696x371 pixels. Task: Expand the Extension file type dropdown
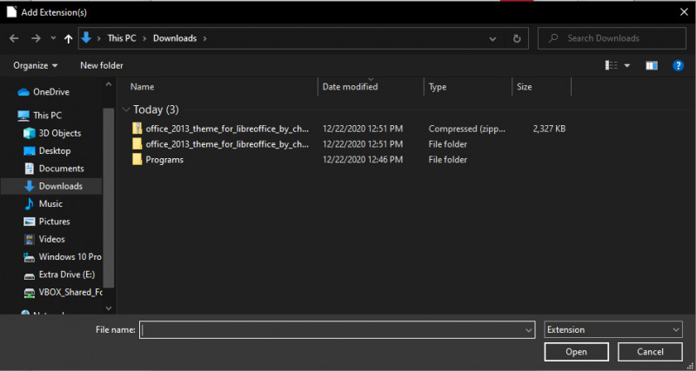[x=613, y=329]
